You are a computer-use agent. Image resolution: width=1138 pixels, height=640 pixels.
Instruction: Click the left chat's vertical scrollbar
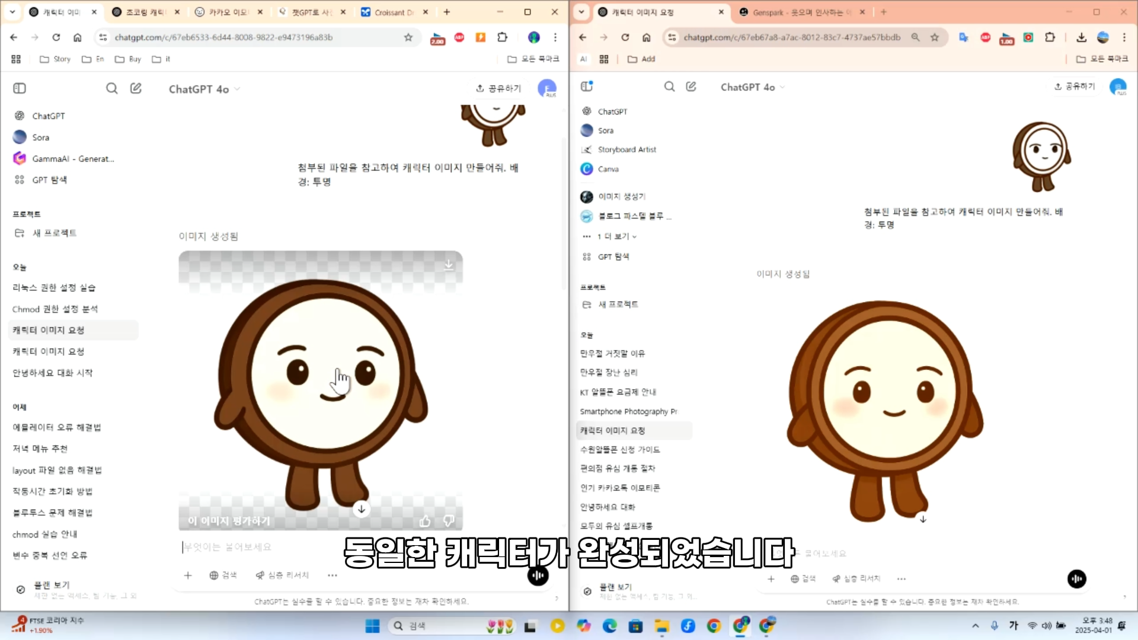tap(564, 213)
